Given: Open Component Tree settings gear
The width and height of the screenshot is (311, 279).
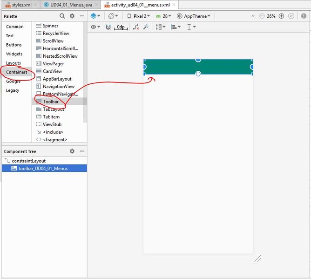Looking at the screenshot, I should [x=72, y=151].
